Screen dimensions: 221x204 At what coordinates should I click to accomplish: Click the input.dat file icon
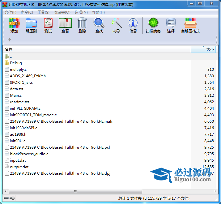coord(7,160)
